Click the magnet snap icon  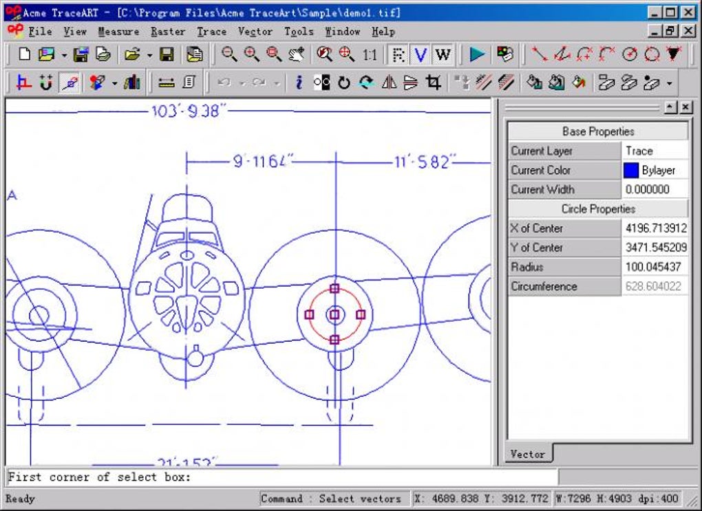46,83
